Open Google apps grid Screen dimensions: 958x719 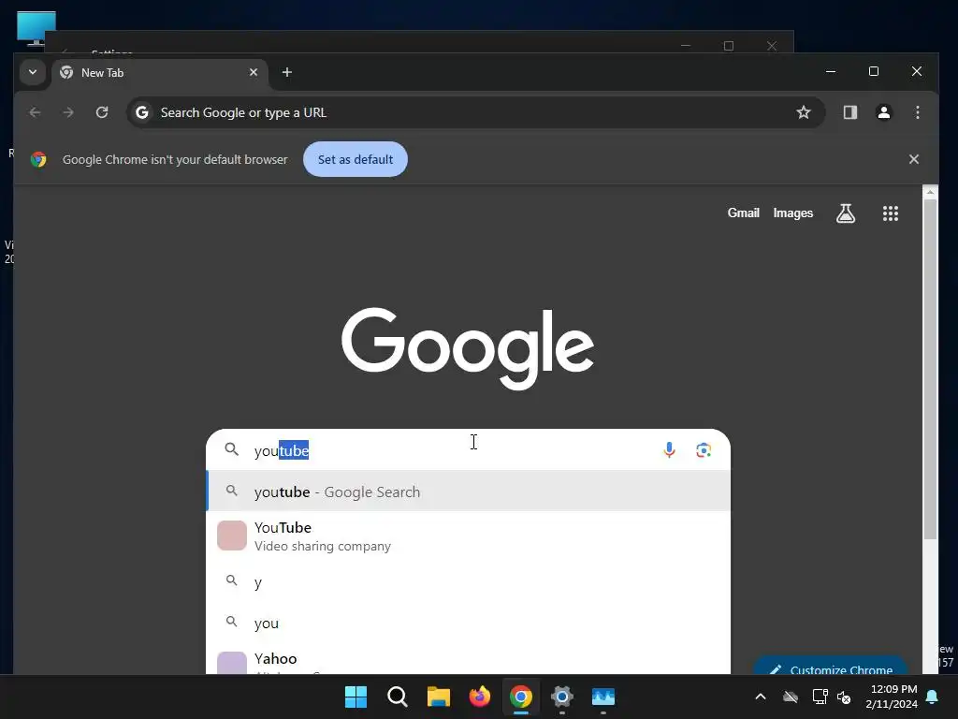891,213
